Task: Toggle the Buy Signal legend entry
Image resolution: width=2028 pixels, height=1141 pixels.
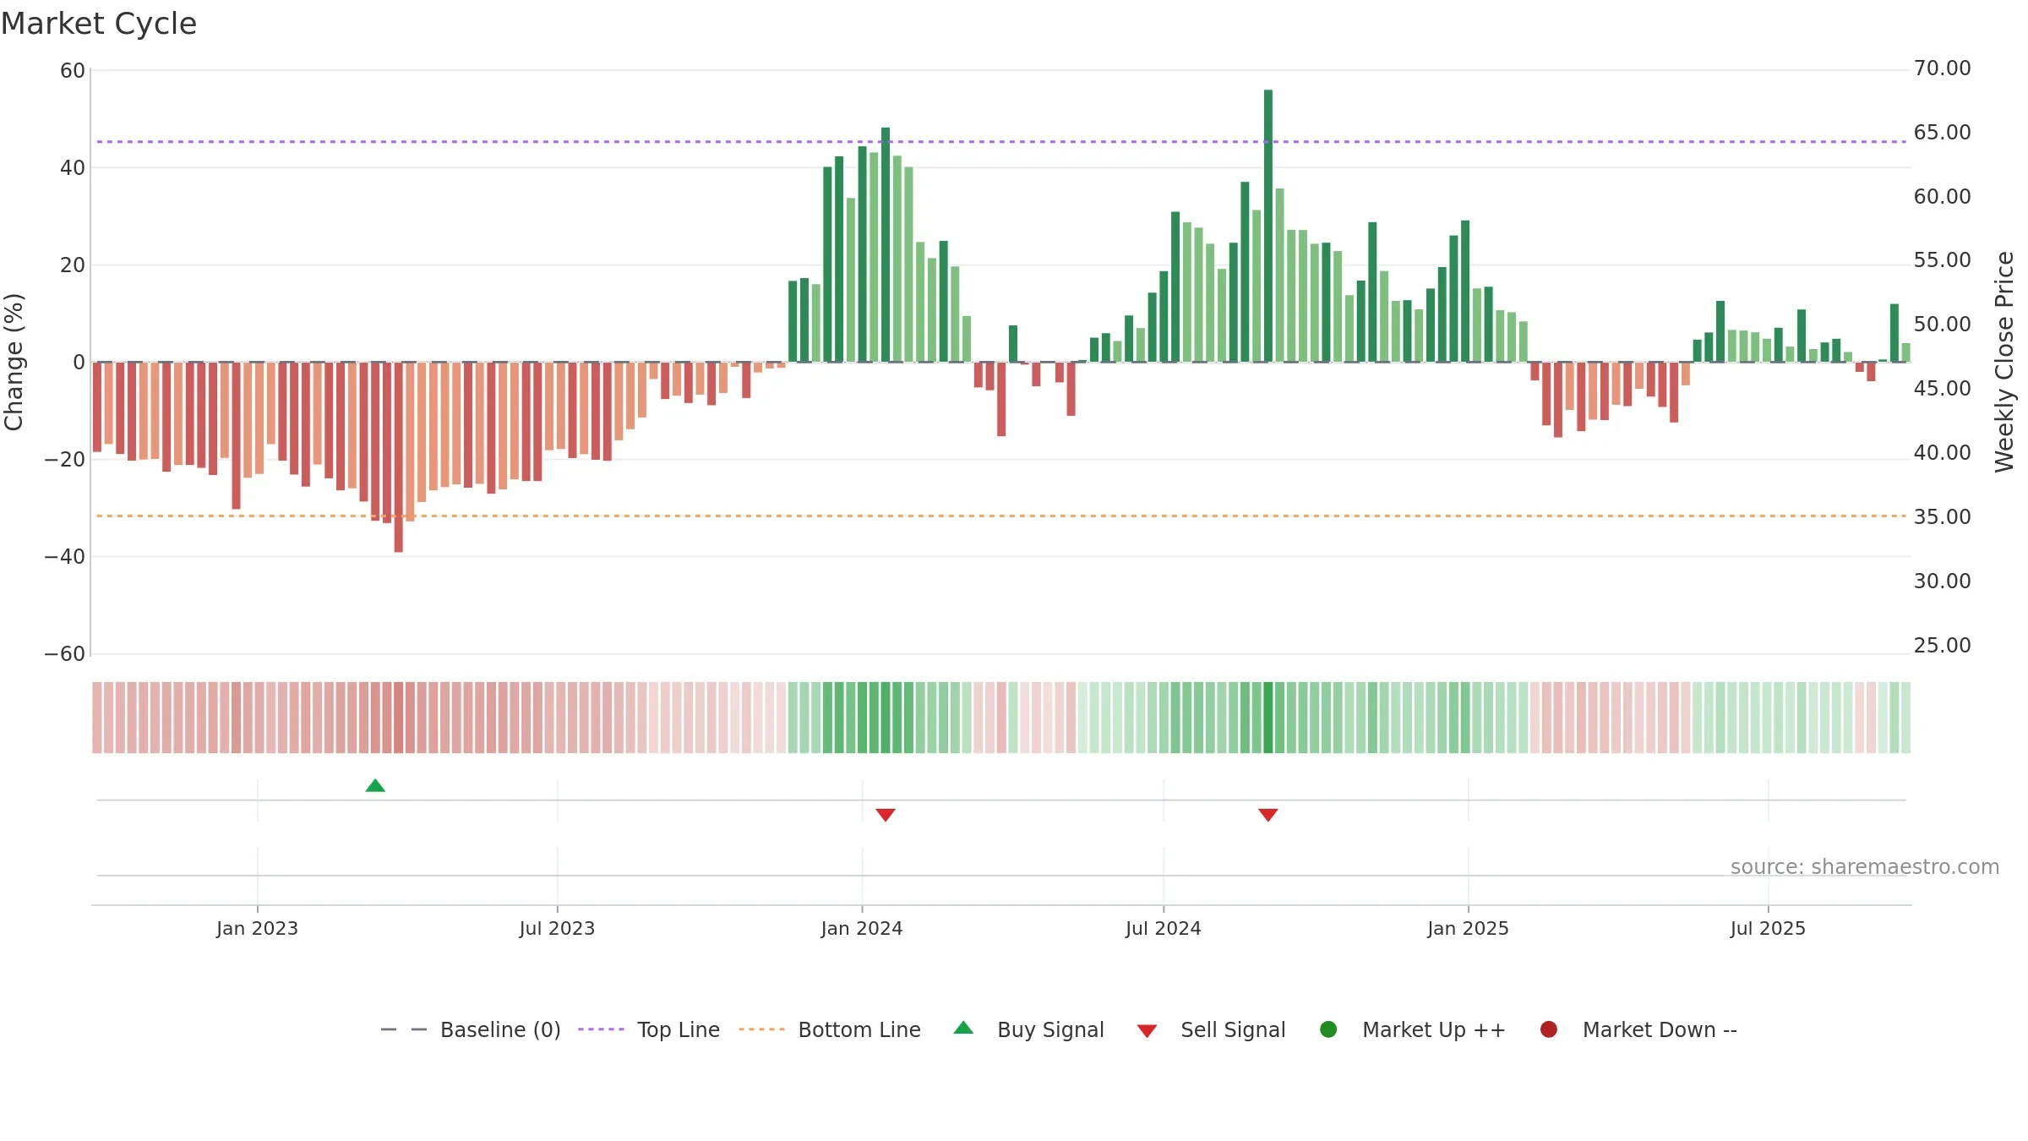Action: tap(1028, 1029)
